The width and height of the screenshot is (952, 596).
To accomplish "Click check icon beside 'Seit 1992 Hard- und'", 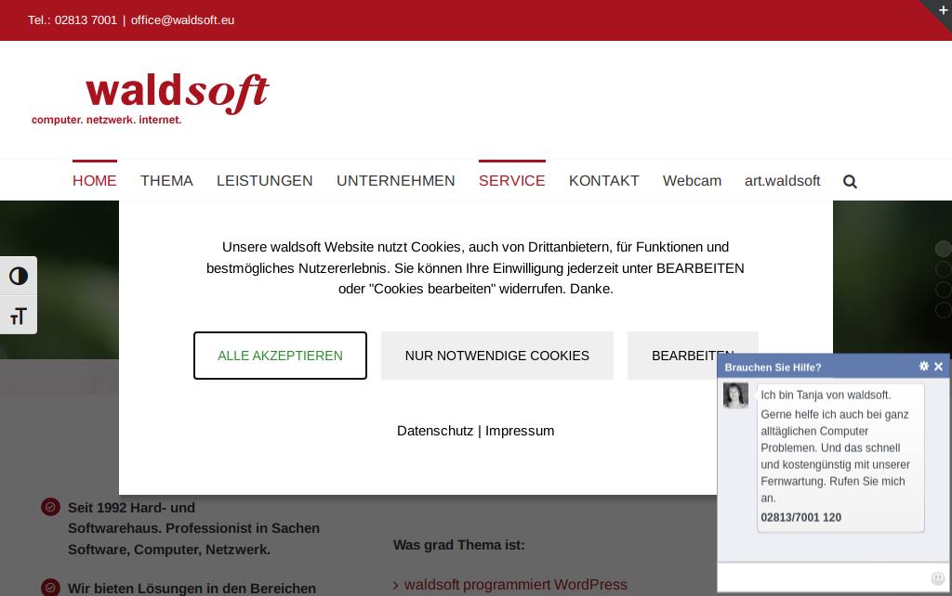I will [50, 507].
